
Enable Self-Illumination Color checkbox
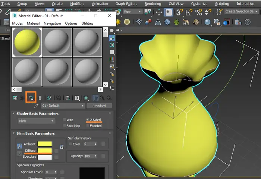coord(70,144)
